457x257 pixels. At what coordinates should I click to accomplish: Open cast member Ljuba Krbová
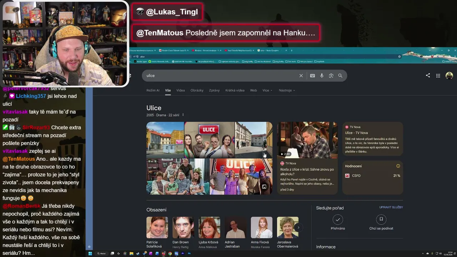pyautogui.click(x=210, y=232)
